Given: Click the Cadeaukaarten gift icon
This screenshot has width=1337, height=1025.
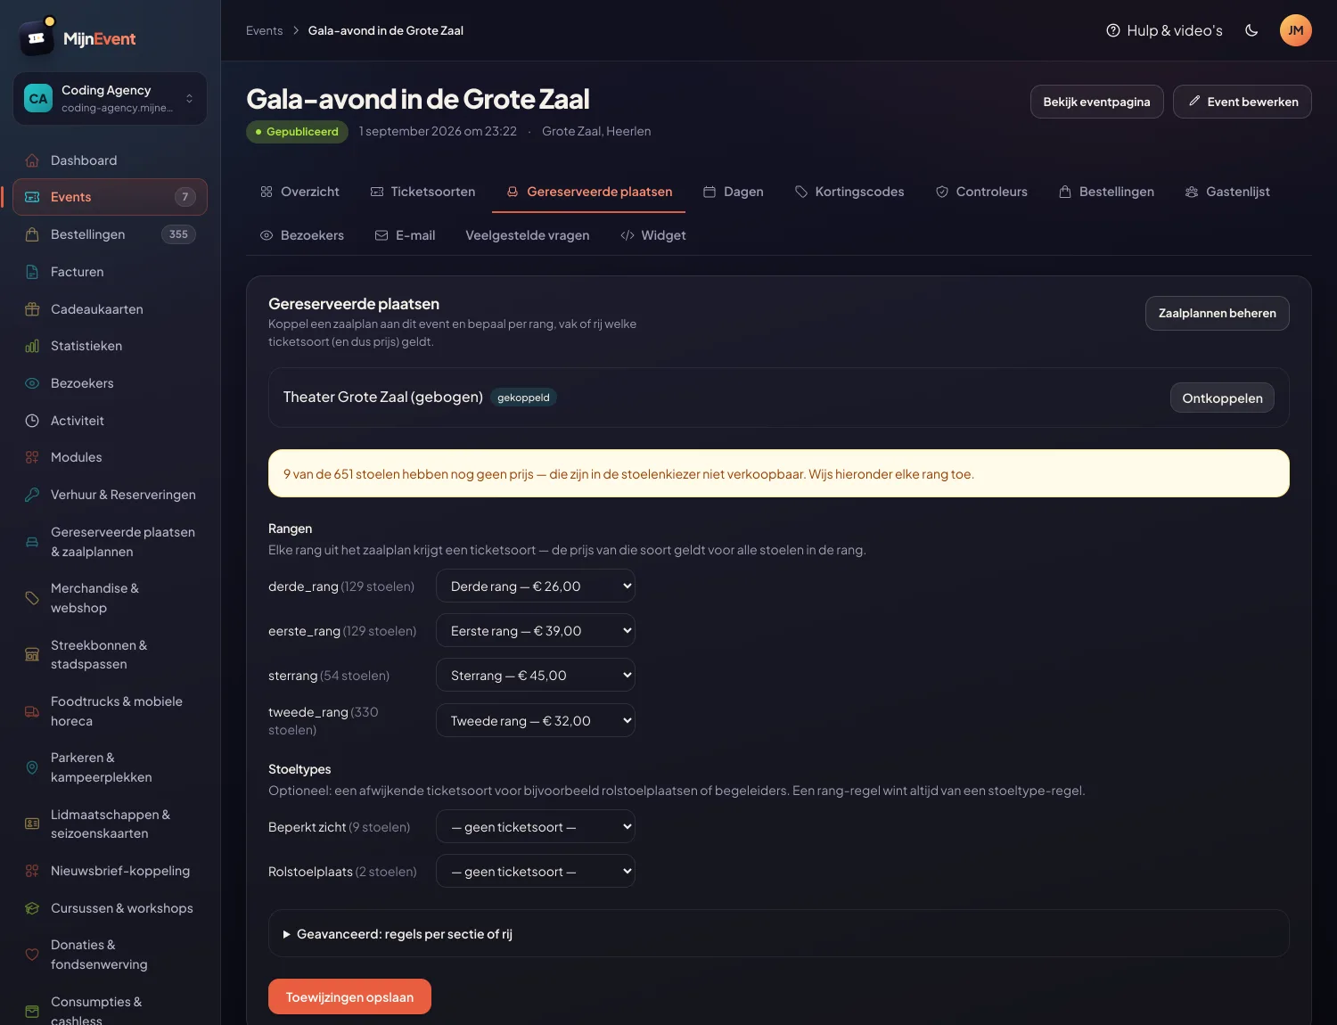Looking at the screenshot, I should [x=32, y=309].
